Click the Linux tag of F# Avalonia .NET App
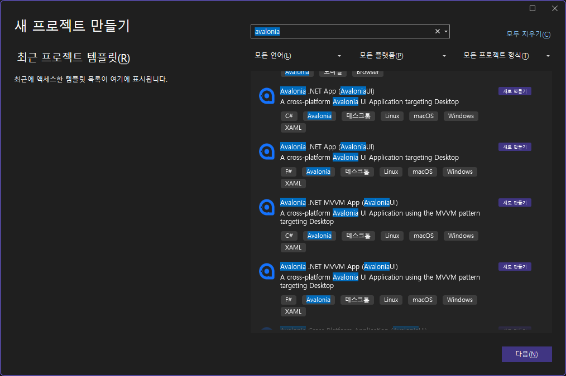 coord(391,172)
